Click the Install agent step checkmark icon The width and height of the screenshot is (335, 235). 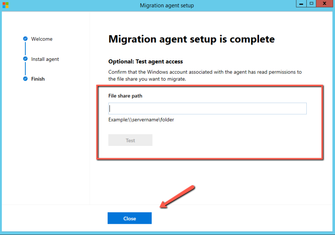click(25, 59)
